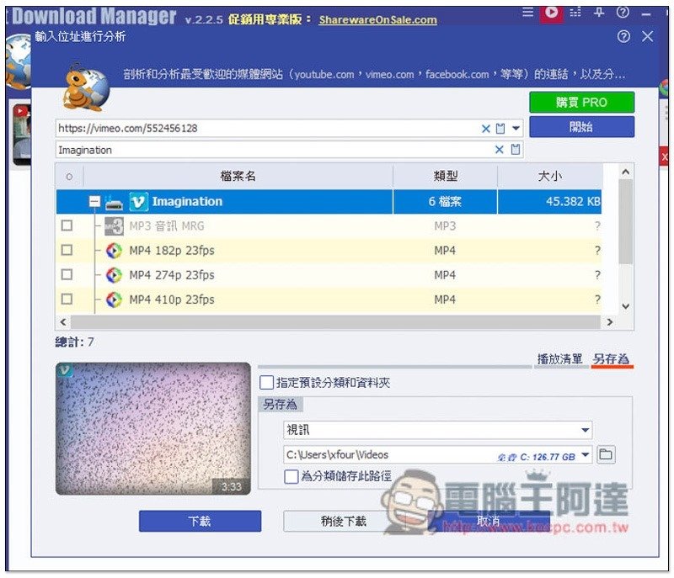Viewport: 674px width, 578px height.
Task: Select the MP4 410p 23fps row text
Action: 172,300
